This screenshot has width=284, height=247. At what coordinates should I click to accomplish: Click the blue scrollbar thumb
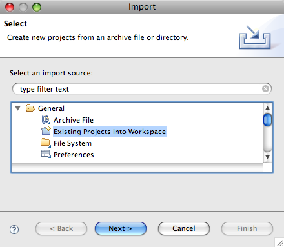[x=267, y=120]
